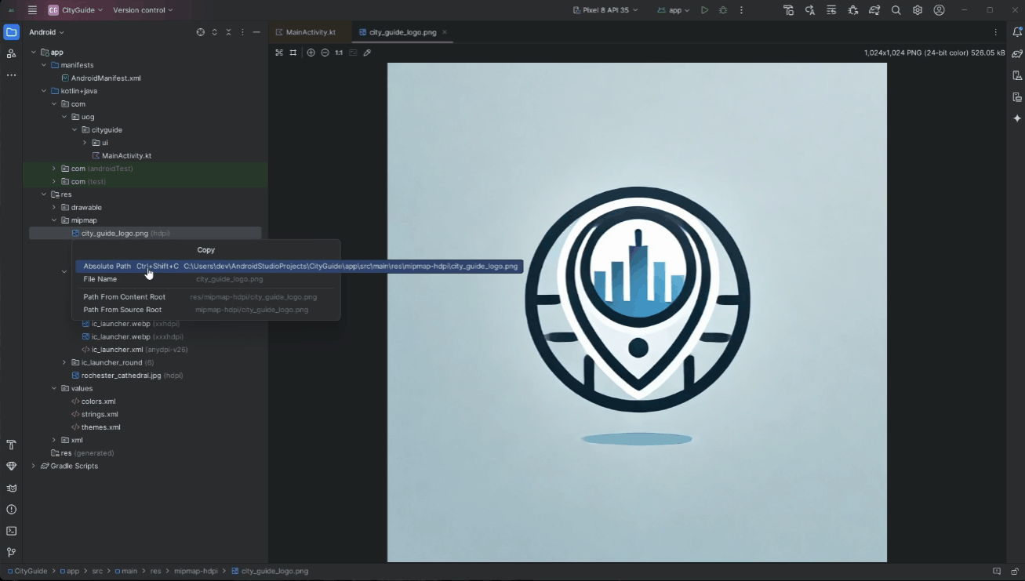Click Collapse All in Project panel
Image resolution: width=1025 pixels, height=581 pixels.
click(x=228, y=32)
